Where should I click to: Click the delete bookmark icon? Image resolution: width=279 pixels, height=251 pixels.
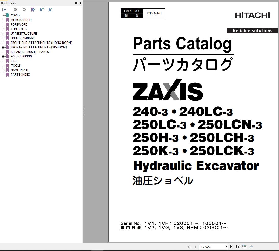(x=15, y=10)
